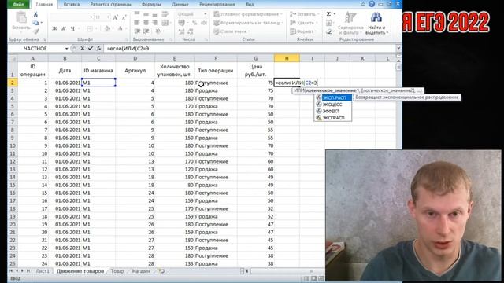The height and width of the screenshot is (283, 504).
Task: Click the cancel (X) formula entry icon
Action: (82, 49)
